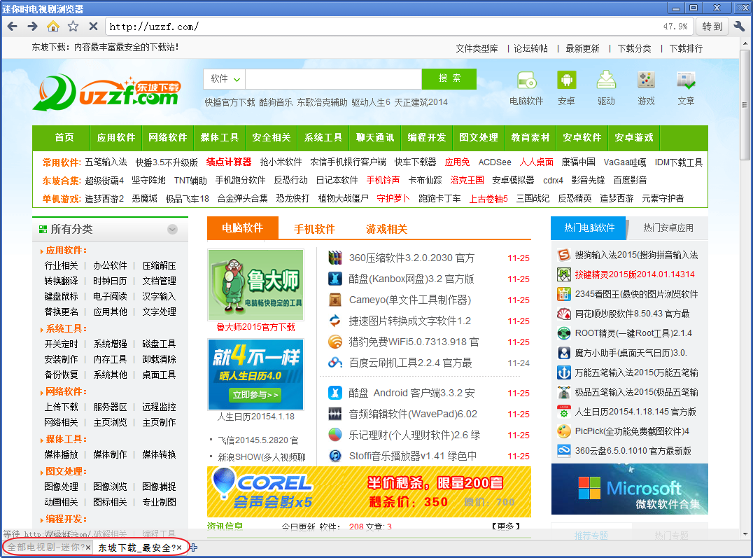Stop loading with the X icon
The height and width of the screenshot is (558, 753).
pyautogui.click(x=93, y=27)
